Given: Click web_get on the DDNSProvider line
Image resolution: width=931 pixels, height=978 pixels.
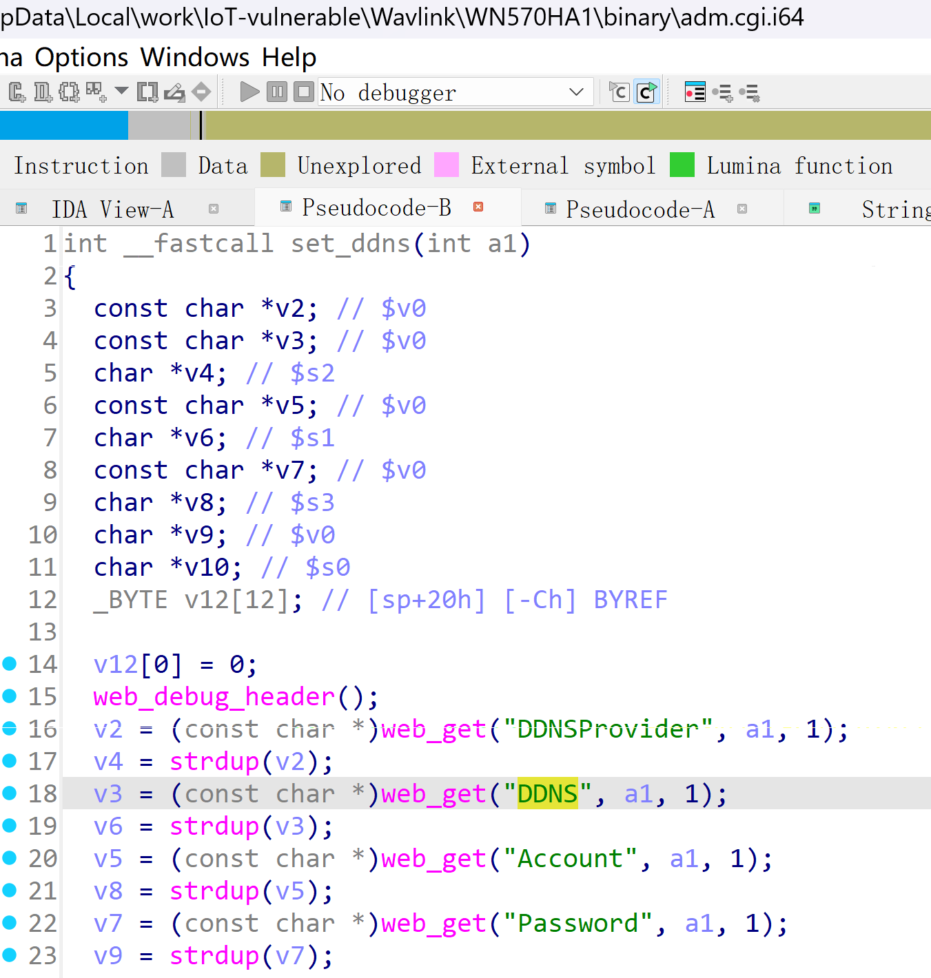Looking at the screenshot, I should point(434,729).
